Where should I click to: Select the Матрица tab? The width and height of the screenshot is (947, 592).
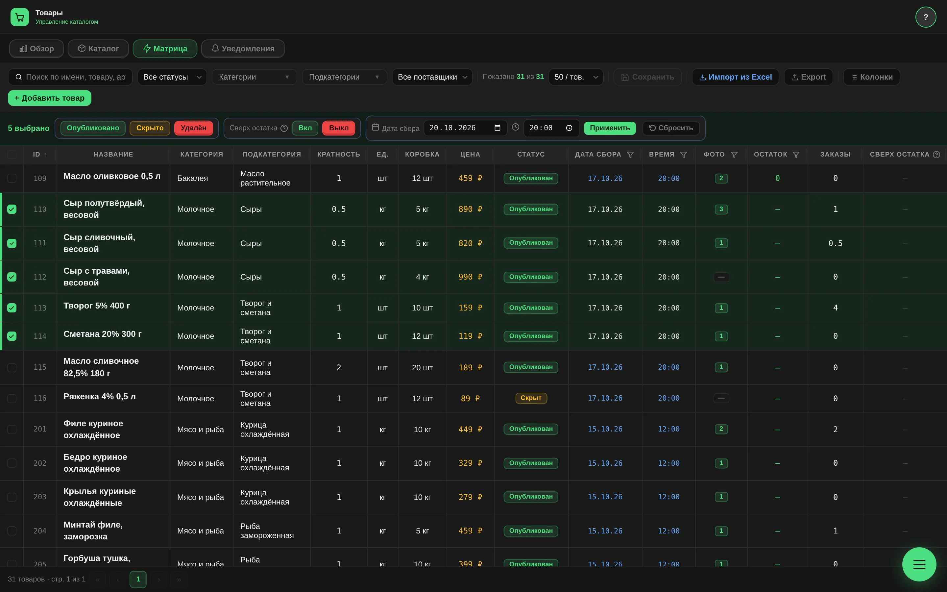(165, 49)
